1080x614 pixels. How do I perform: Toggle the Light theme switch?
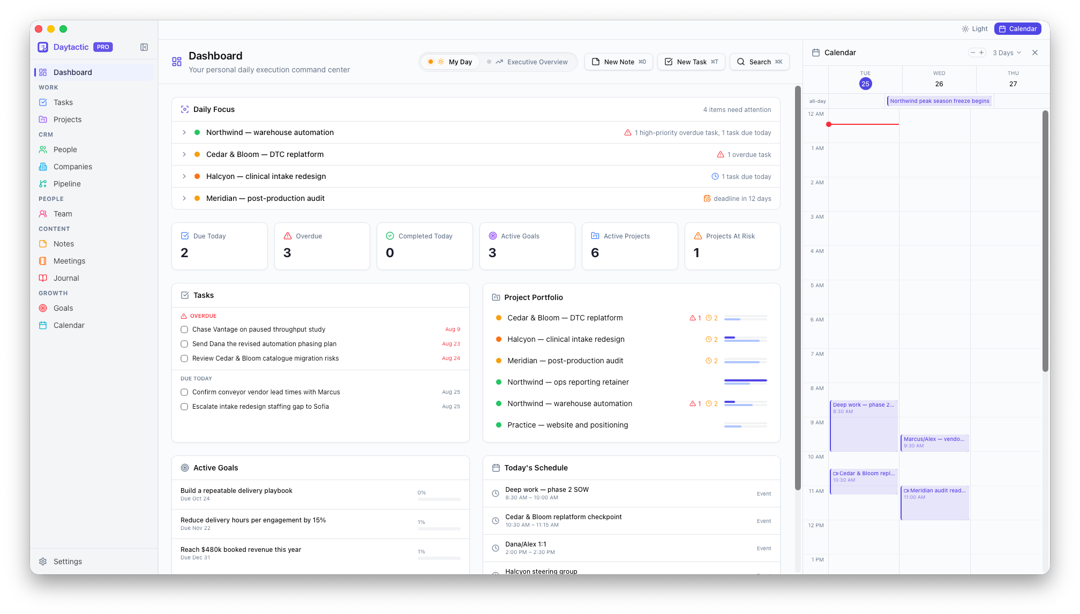[974, 29]
